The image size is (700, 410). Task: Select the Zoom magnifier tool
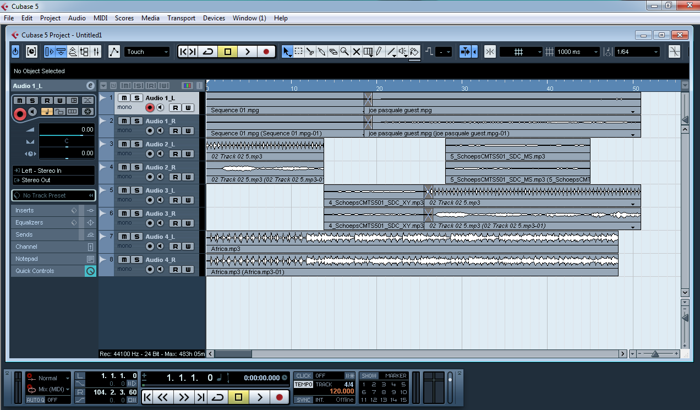click(x=344, y=52)
